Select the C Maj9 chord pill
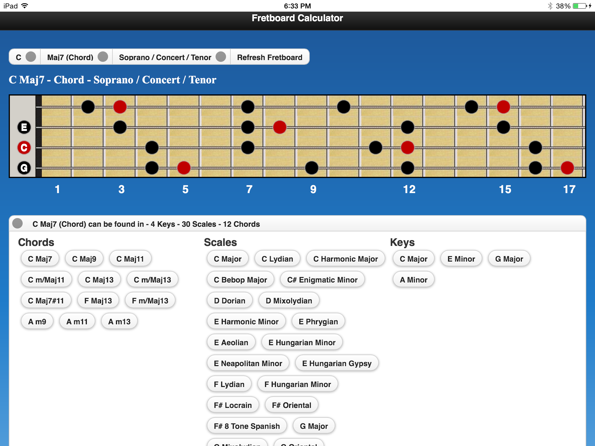The width and height of the screenshot is (595, 446). [x=84, y=259]
